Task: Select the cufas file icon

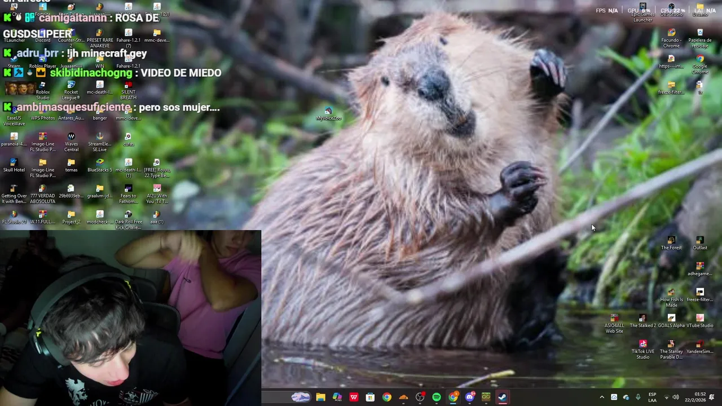Action: tap(128, 140)
